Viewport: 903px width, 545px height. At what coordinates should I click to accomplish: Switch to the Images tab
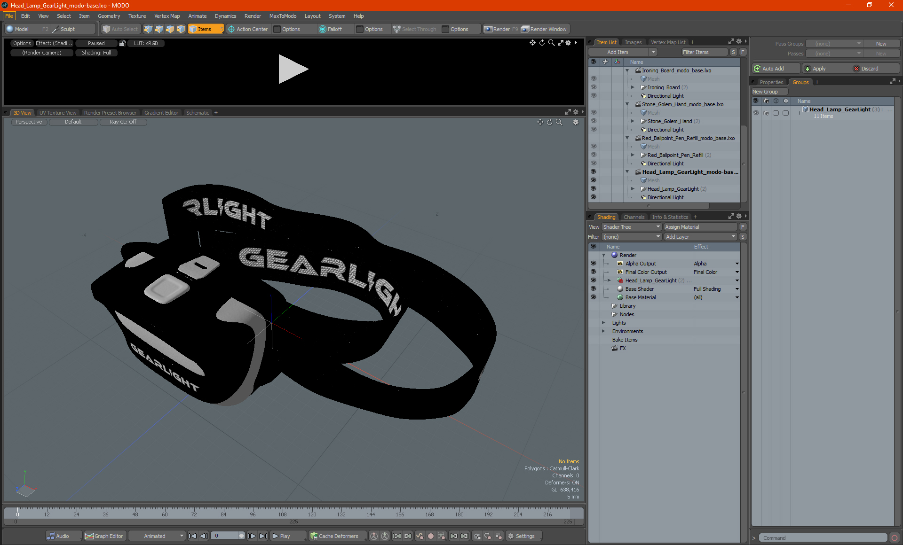pos(633,42)
